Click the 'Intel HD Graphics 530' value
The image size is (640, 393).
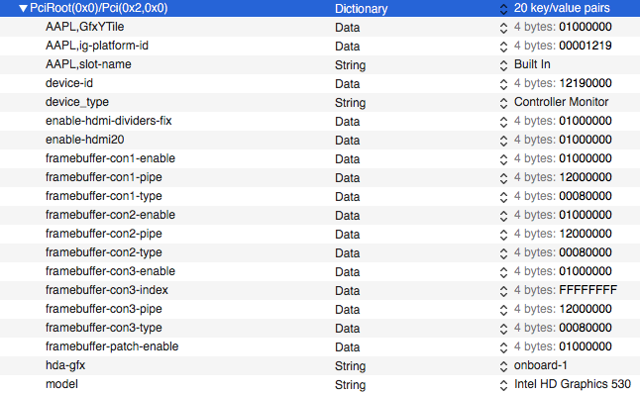[x=573, y=384]
